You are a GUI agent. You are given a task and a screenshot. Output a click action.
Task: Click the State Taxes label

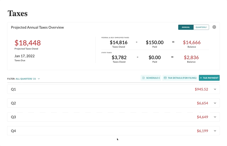click(x=106, y=53)
